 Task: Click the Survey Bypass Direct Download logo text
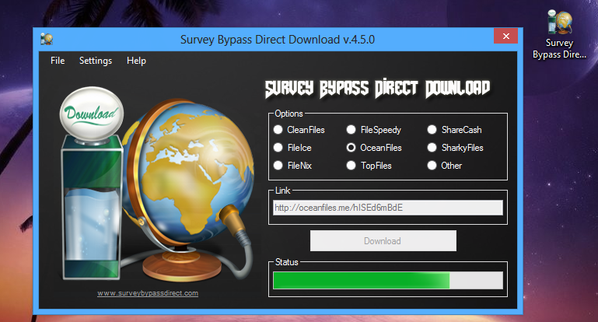(378, 88)
